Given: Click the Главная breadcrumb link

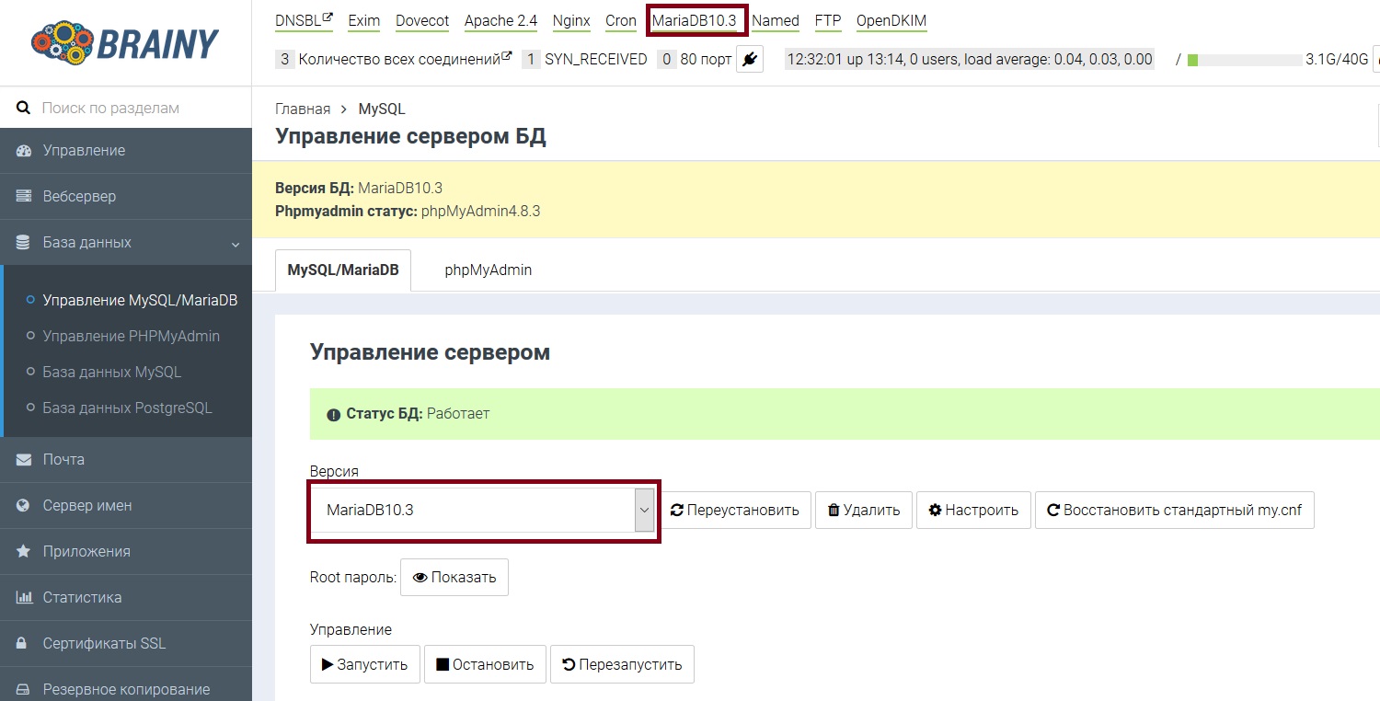Looking at the screenshot, I should pyautogui.click(x=302, y=109).
